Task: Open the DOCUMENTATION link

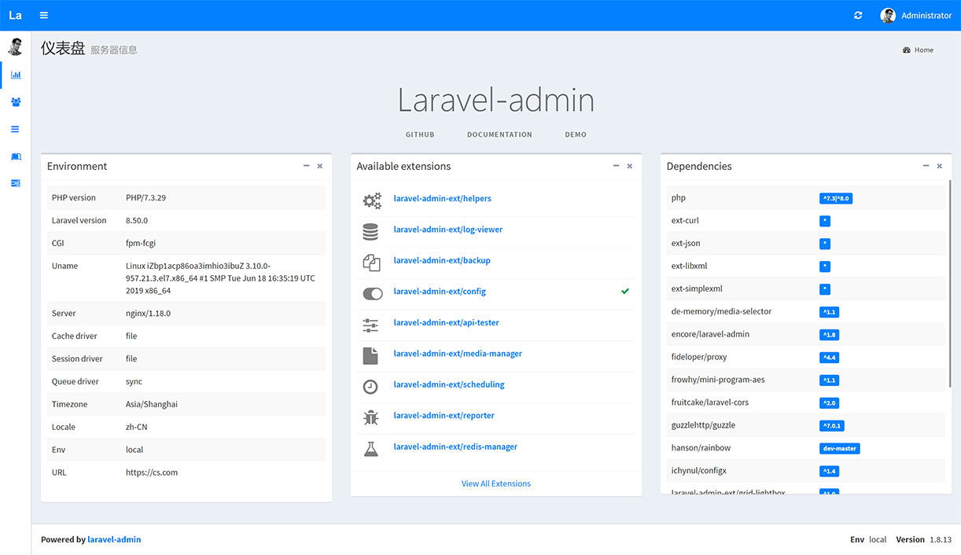Action: 499,134
